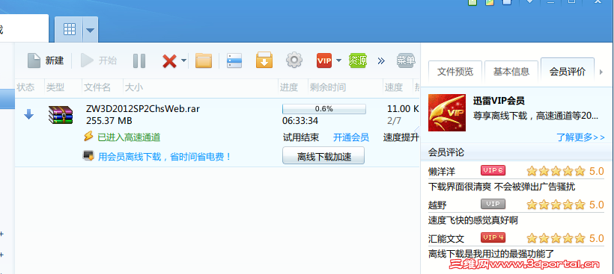Switch to the 基本信息 tab
The height and width of the screenshot is (274, 614).
[x=511, y=71]
